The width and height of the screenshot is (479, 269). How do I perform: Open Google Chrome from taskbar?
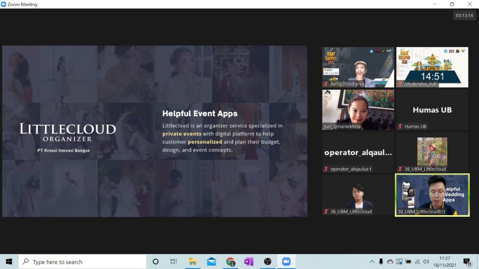point(230,262)
